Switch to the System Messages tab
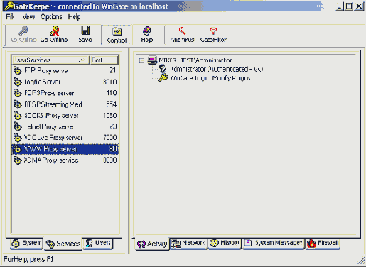 [x=274, y=243]
